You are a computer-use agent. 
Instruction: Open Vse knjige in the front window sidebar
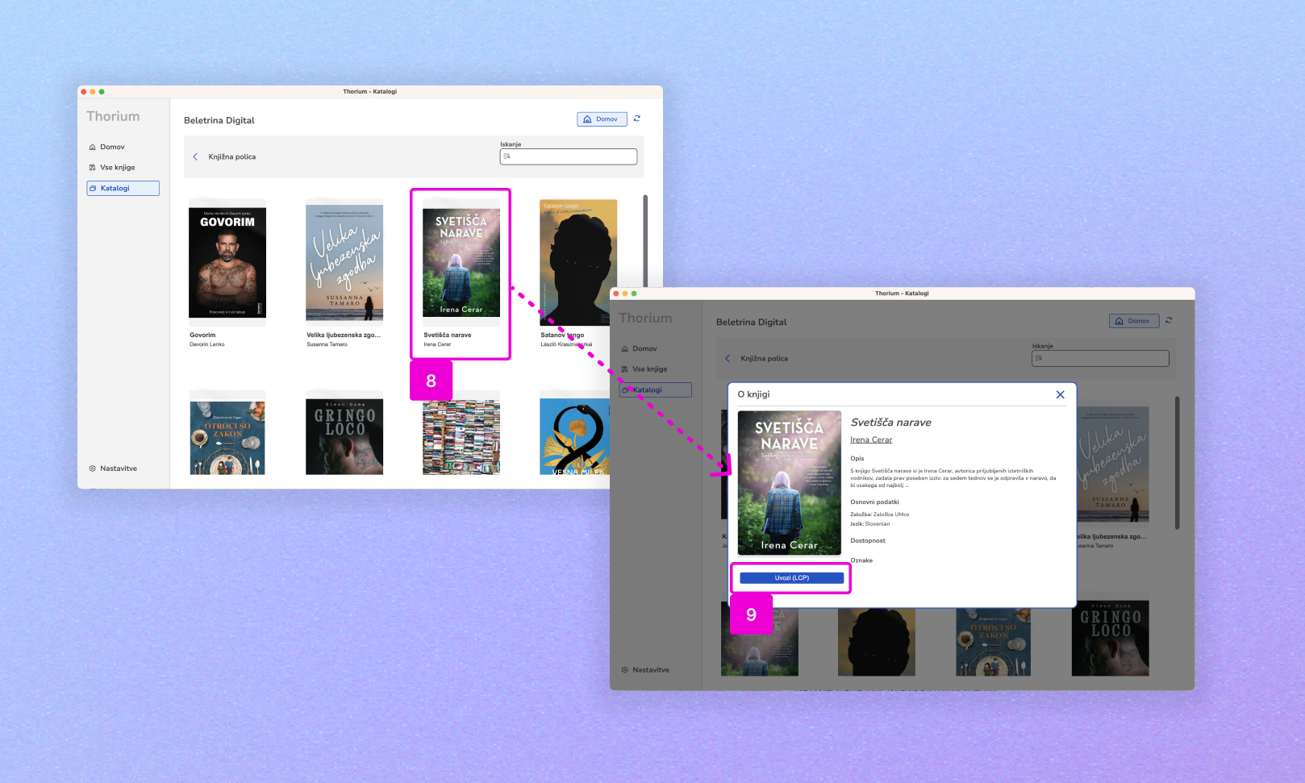pos(644,369)
